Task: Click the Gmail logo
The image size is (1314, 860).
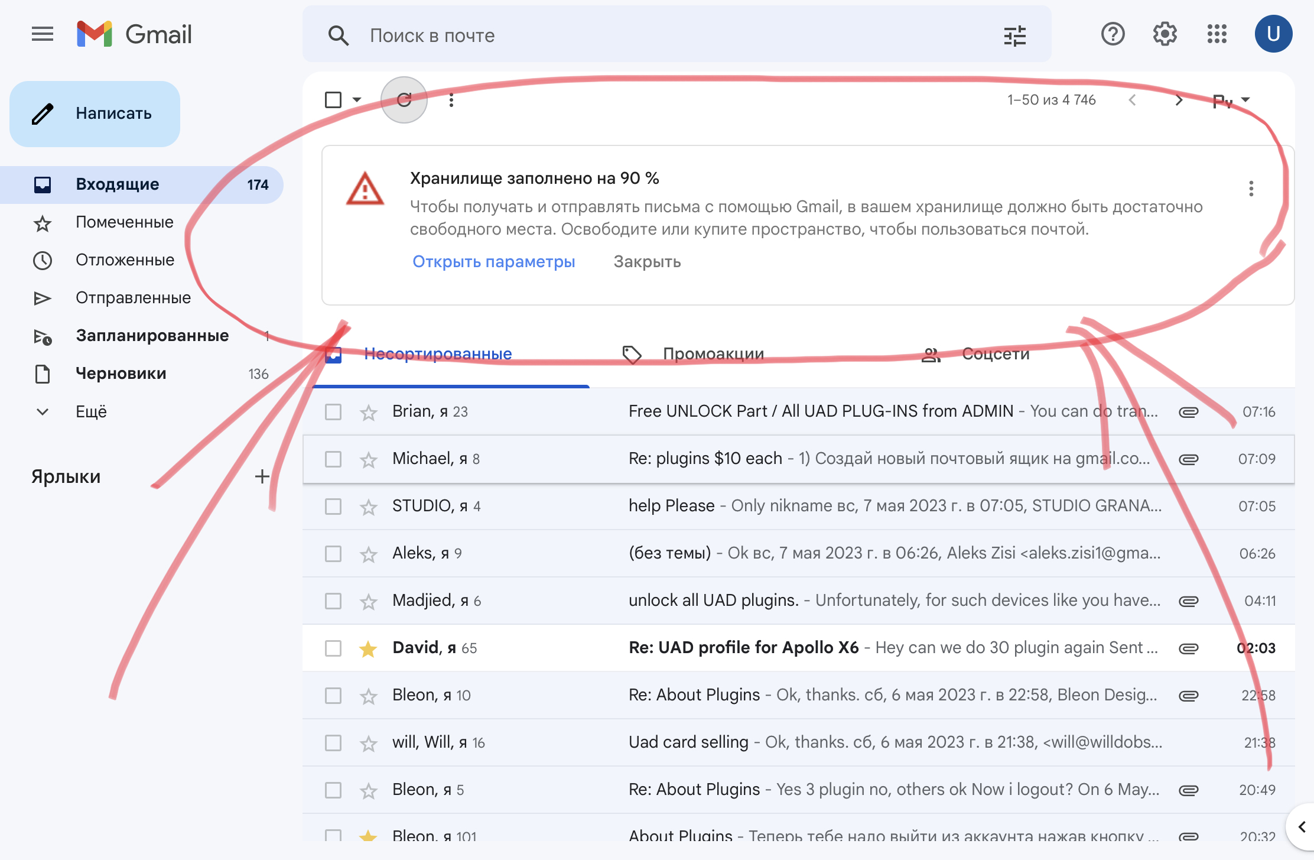Action: (x=135, y=34)
